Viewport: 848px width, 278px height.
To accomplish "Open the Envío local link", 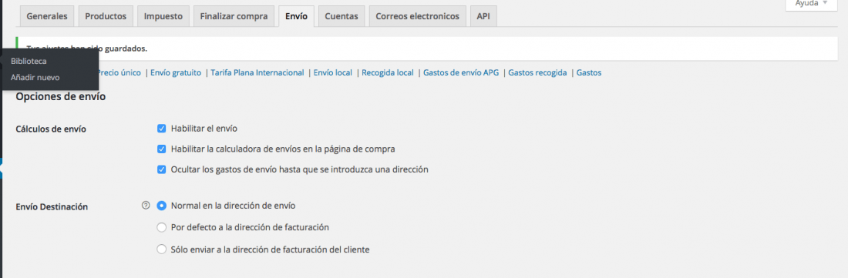I will 333,72.
